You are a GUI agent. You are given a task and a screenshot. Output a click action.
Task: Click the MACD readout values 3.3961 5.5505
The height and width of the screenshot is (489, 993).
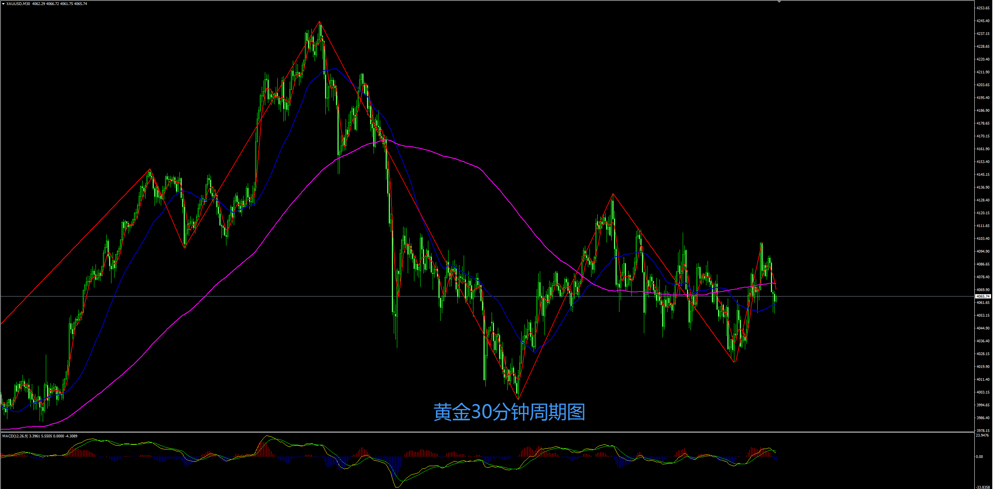40,436
